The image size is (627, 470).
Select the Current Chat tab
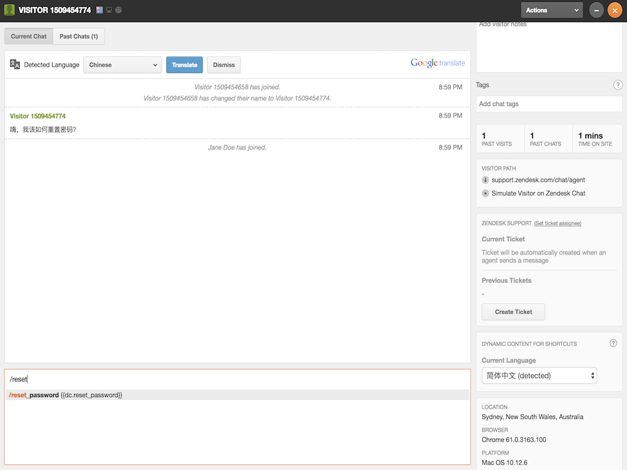click(x=29, y=37)
